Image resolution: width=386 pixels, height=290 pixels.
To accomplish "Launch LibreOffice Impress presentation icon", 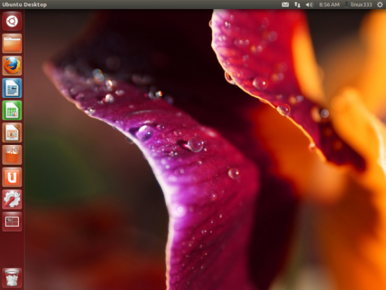I will (x=12, y=133).
